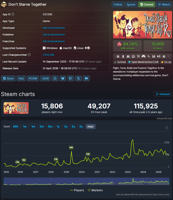Viewport: 173px width, 200px height.
Task: Open the Bluesky butterfly link
Action: pos(63,78)
